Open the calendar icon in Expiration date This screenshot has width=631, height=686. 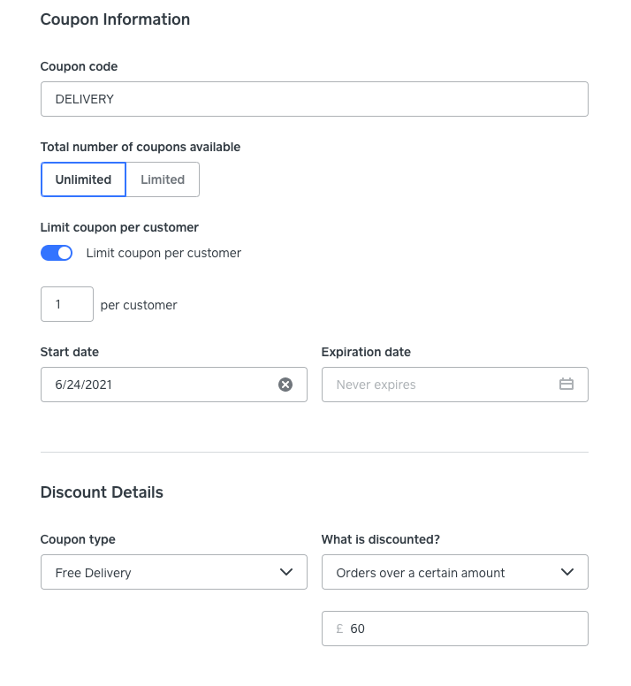566,385
